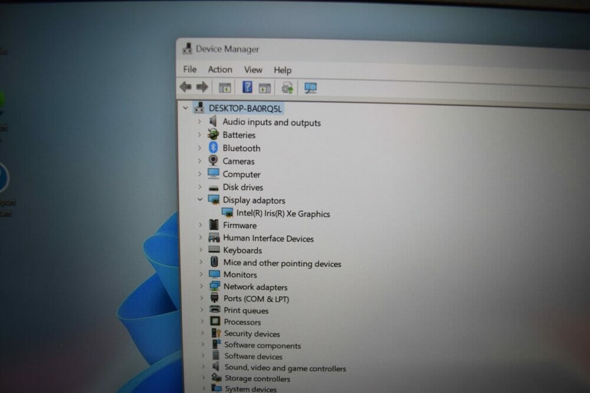Image resolution: width=590 pixels, height=393 pixels.
Task: Select the Software devices label
Action: click(253, 356)
